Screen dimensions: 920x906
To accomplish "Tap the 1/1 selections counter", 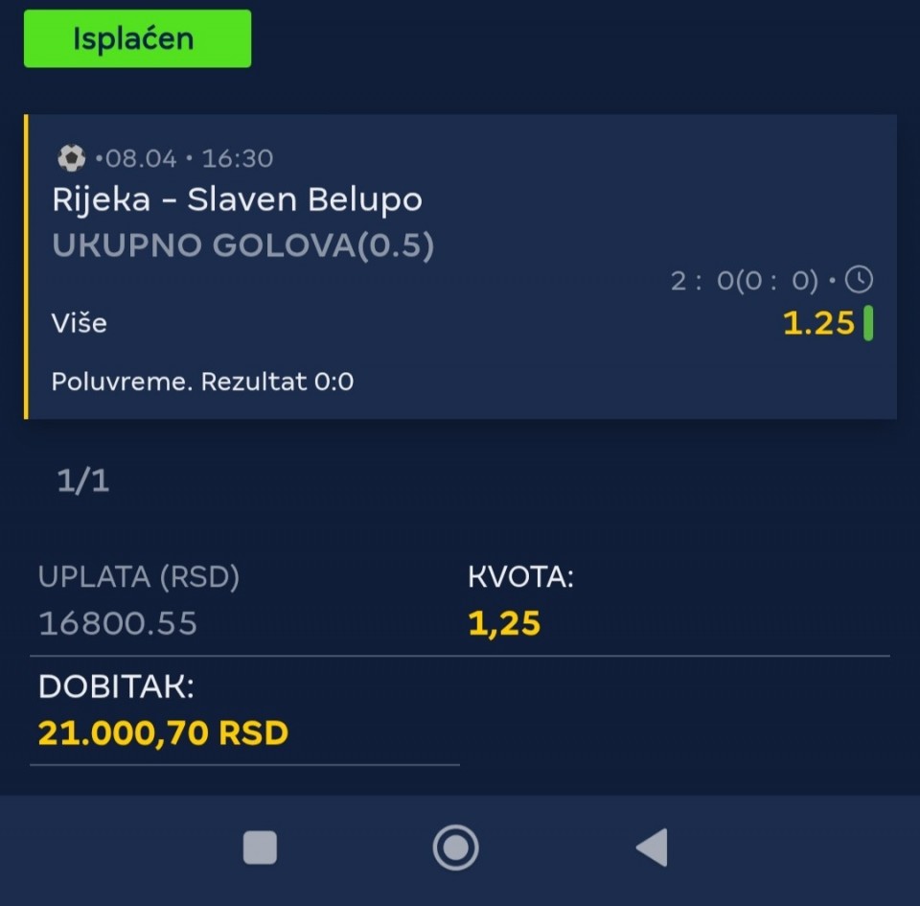I will (x=82, y=480).
